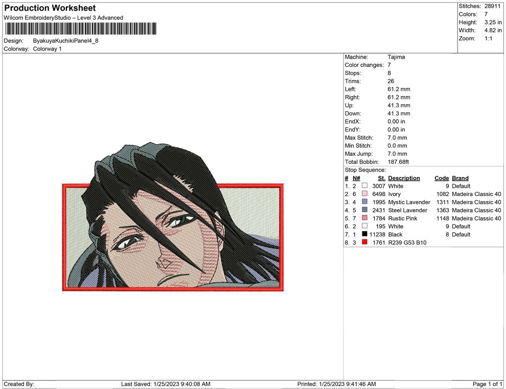Click the Max Jump value 7.0 mm
Screen dimensions: 506x389
coord(397,154)
